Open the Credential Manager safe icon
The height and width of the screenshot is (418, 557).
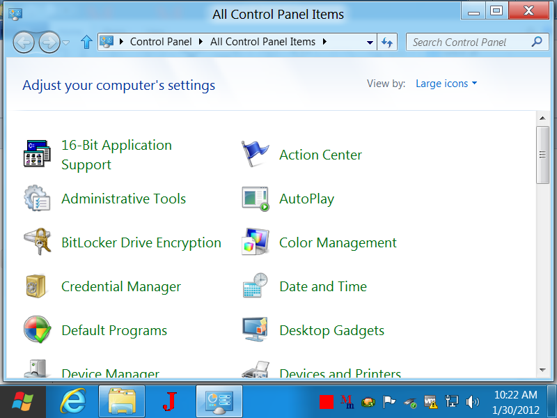(x=38, y=286)
